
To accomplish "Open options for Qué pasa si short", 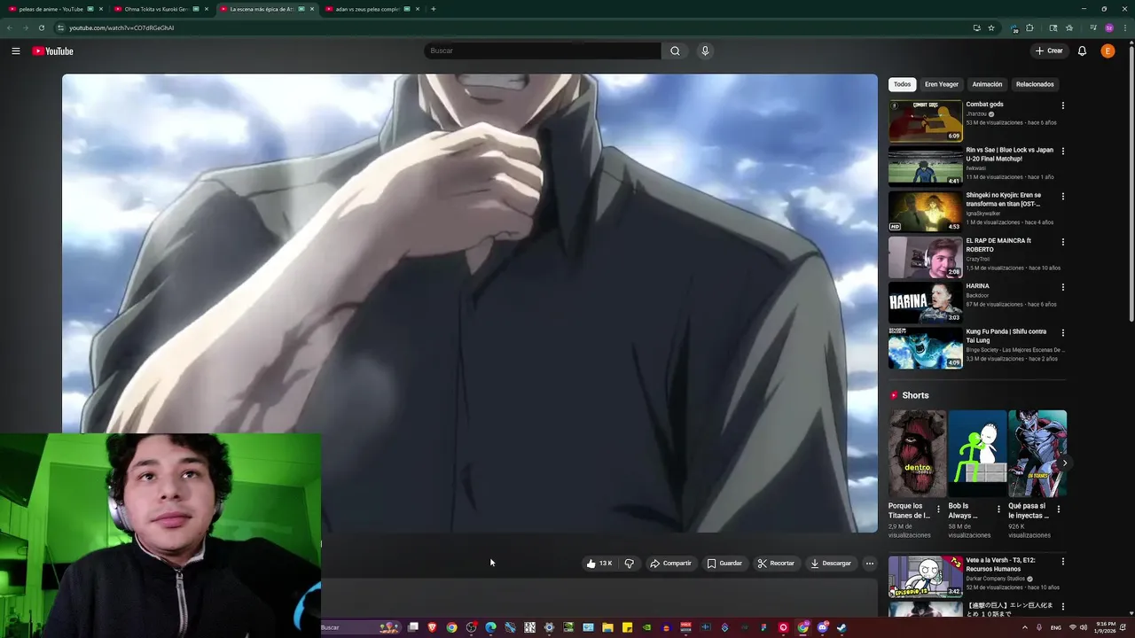I will (1058, 510).
